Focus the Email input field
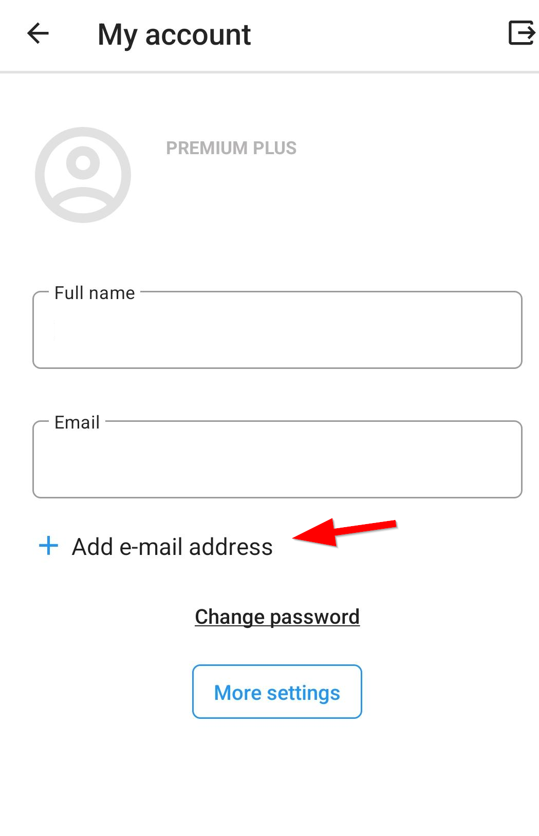 (277, 459)
